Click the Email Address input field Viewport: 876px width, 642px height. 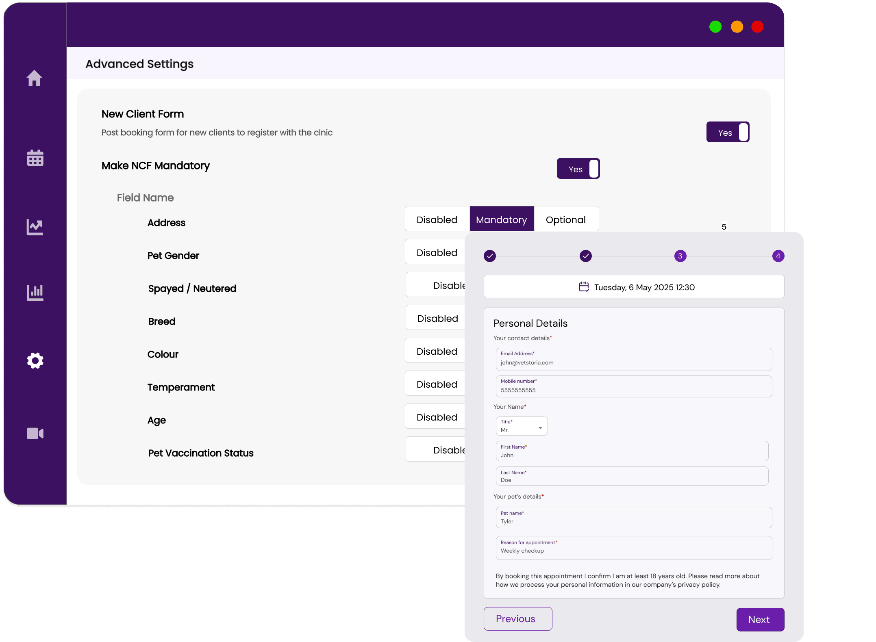coord(633,360)
